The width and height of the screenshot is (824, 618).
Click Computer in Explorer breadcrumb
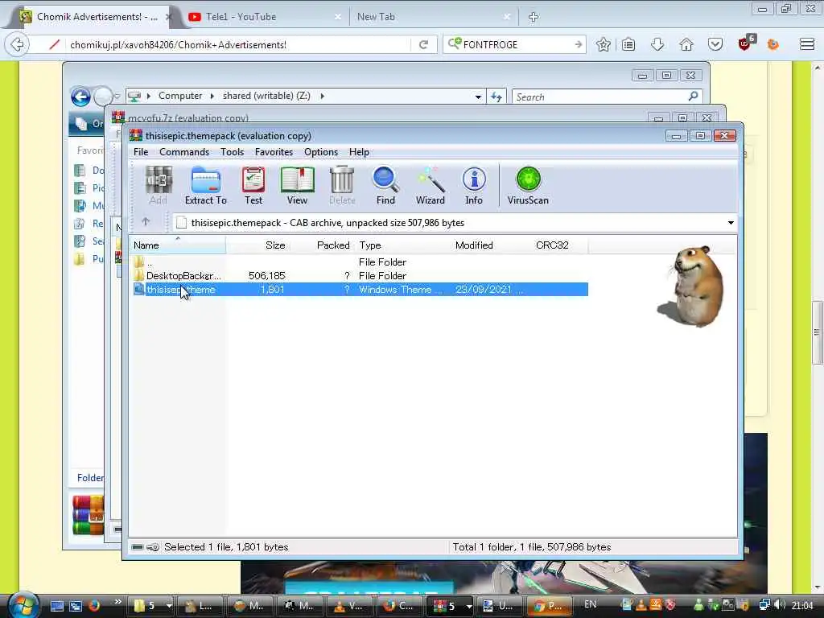[180, 96]
